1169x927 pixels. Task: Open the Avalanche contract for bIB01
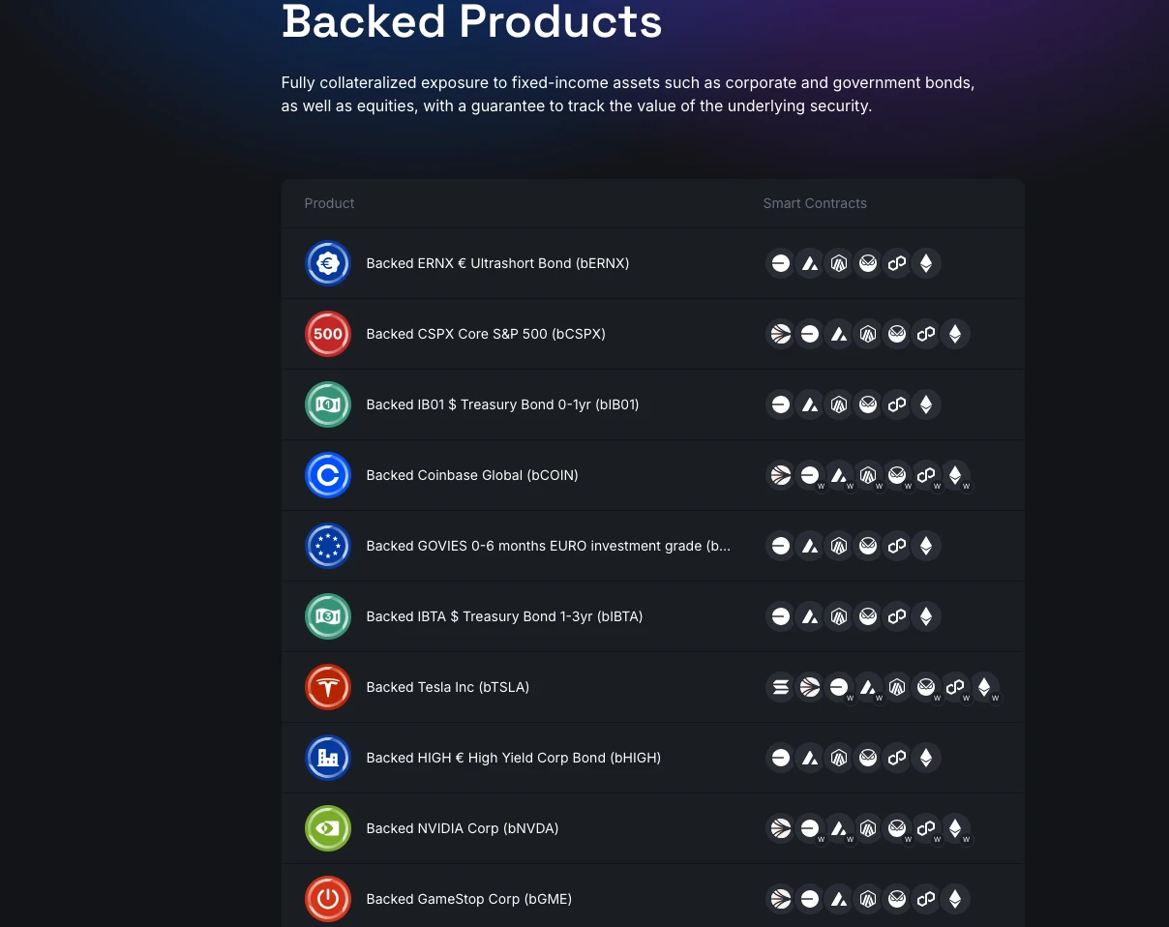click(810, 404)
